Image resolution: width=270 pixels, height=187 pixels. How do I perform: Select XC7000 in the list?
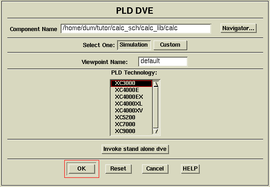pyautogui.click(x=131, y=124)
